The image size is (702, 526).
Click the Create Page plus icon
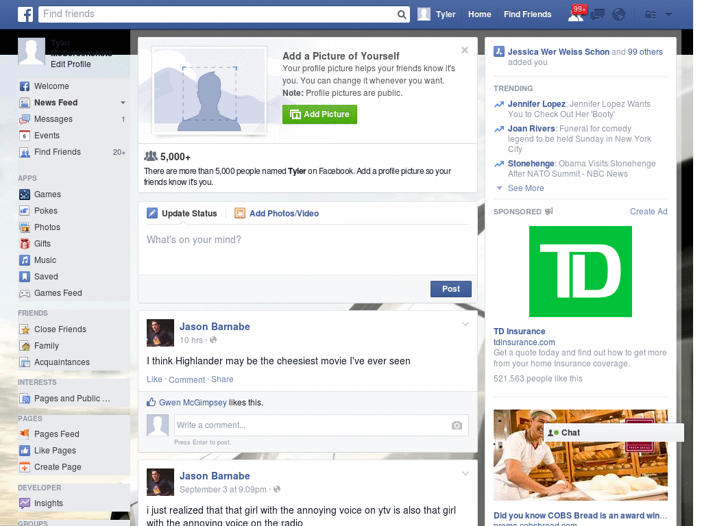[25, 467]
